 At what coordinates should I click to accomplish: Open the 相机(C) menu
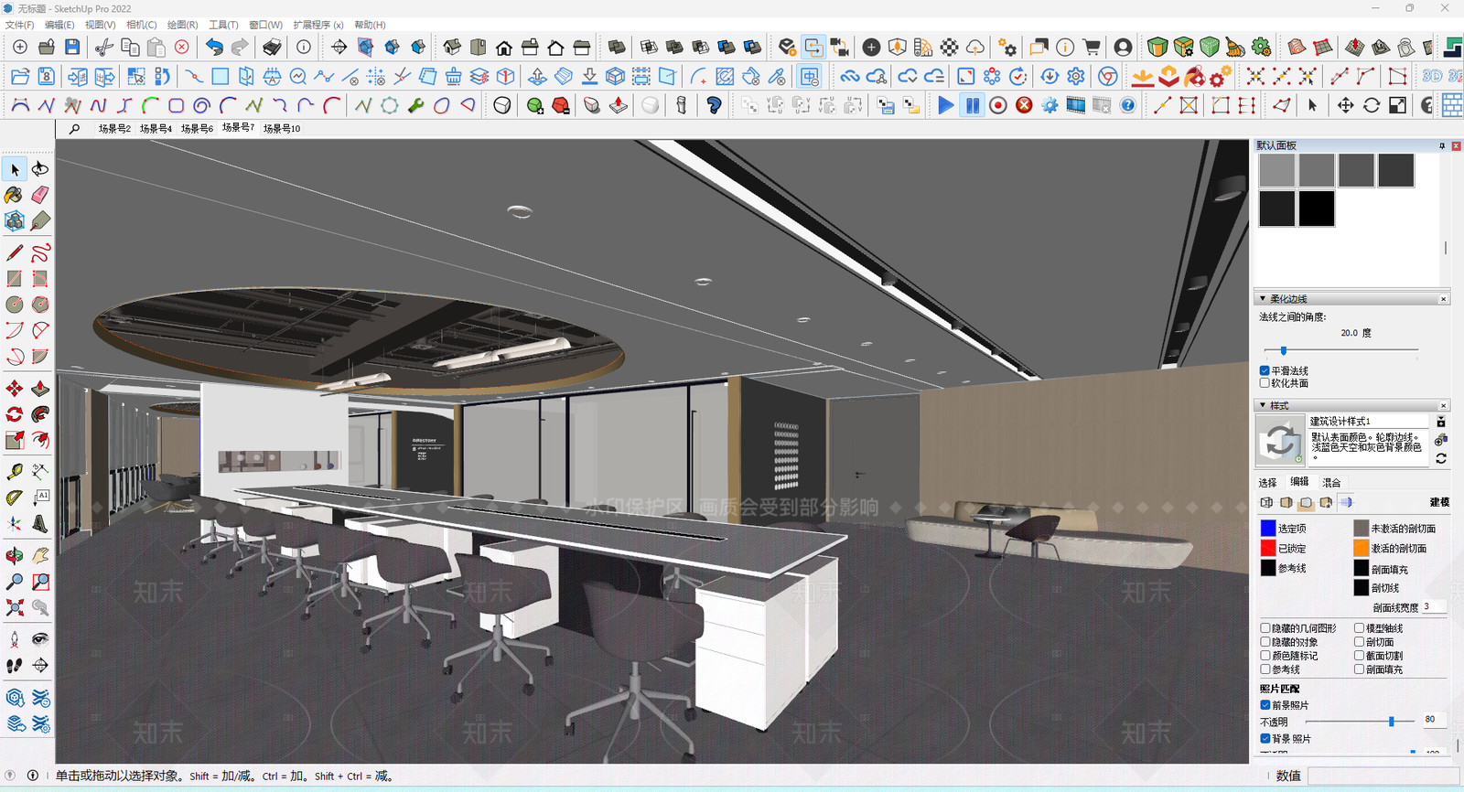pos(141,25)
